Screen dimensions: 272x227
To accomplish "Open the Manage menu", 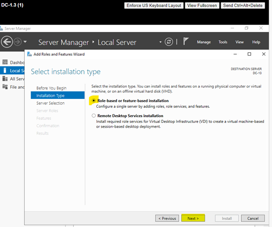I will click(204, 42).
